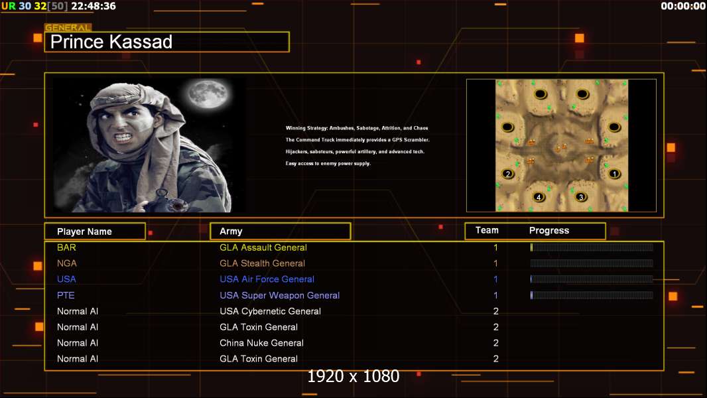Screen dimensions: 707x398
Task: Click the Player Name column header
Action: pos(95,232)
